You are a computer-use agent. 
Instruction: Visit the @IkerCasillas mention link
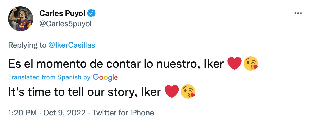(x=72, y=45)
